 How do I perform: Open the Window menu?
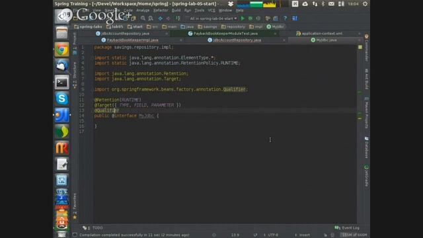(225, 11)
